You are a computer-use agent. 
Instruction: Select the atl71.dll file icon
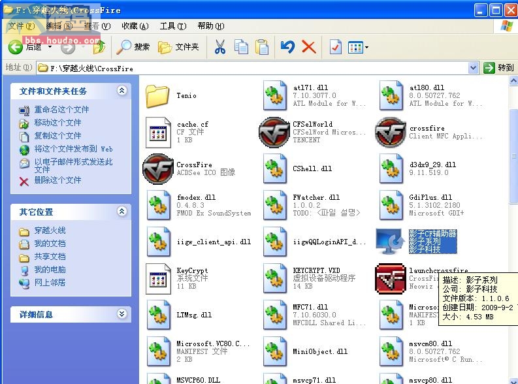274,95
